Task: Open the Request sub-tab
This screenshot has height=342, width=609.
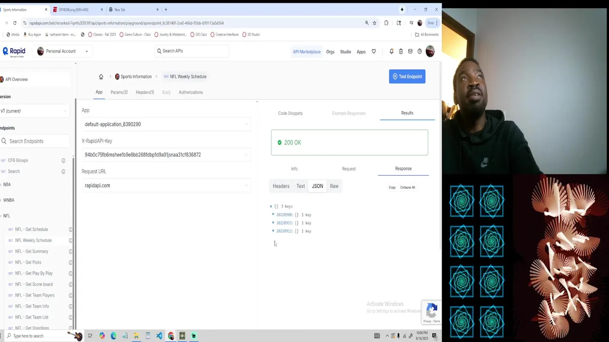Action: tap(349, 169)
